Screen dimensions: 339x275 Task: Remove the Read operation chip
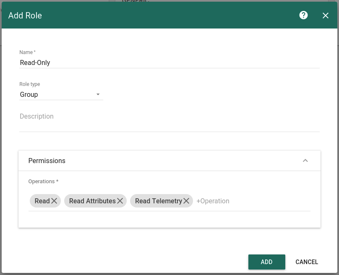(x=55, y=201)
